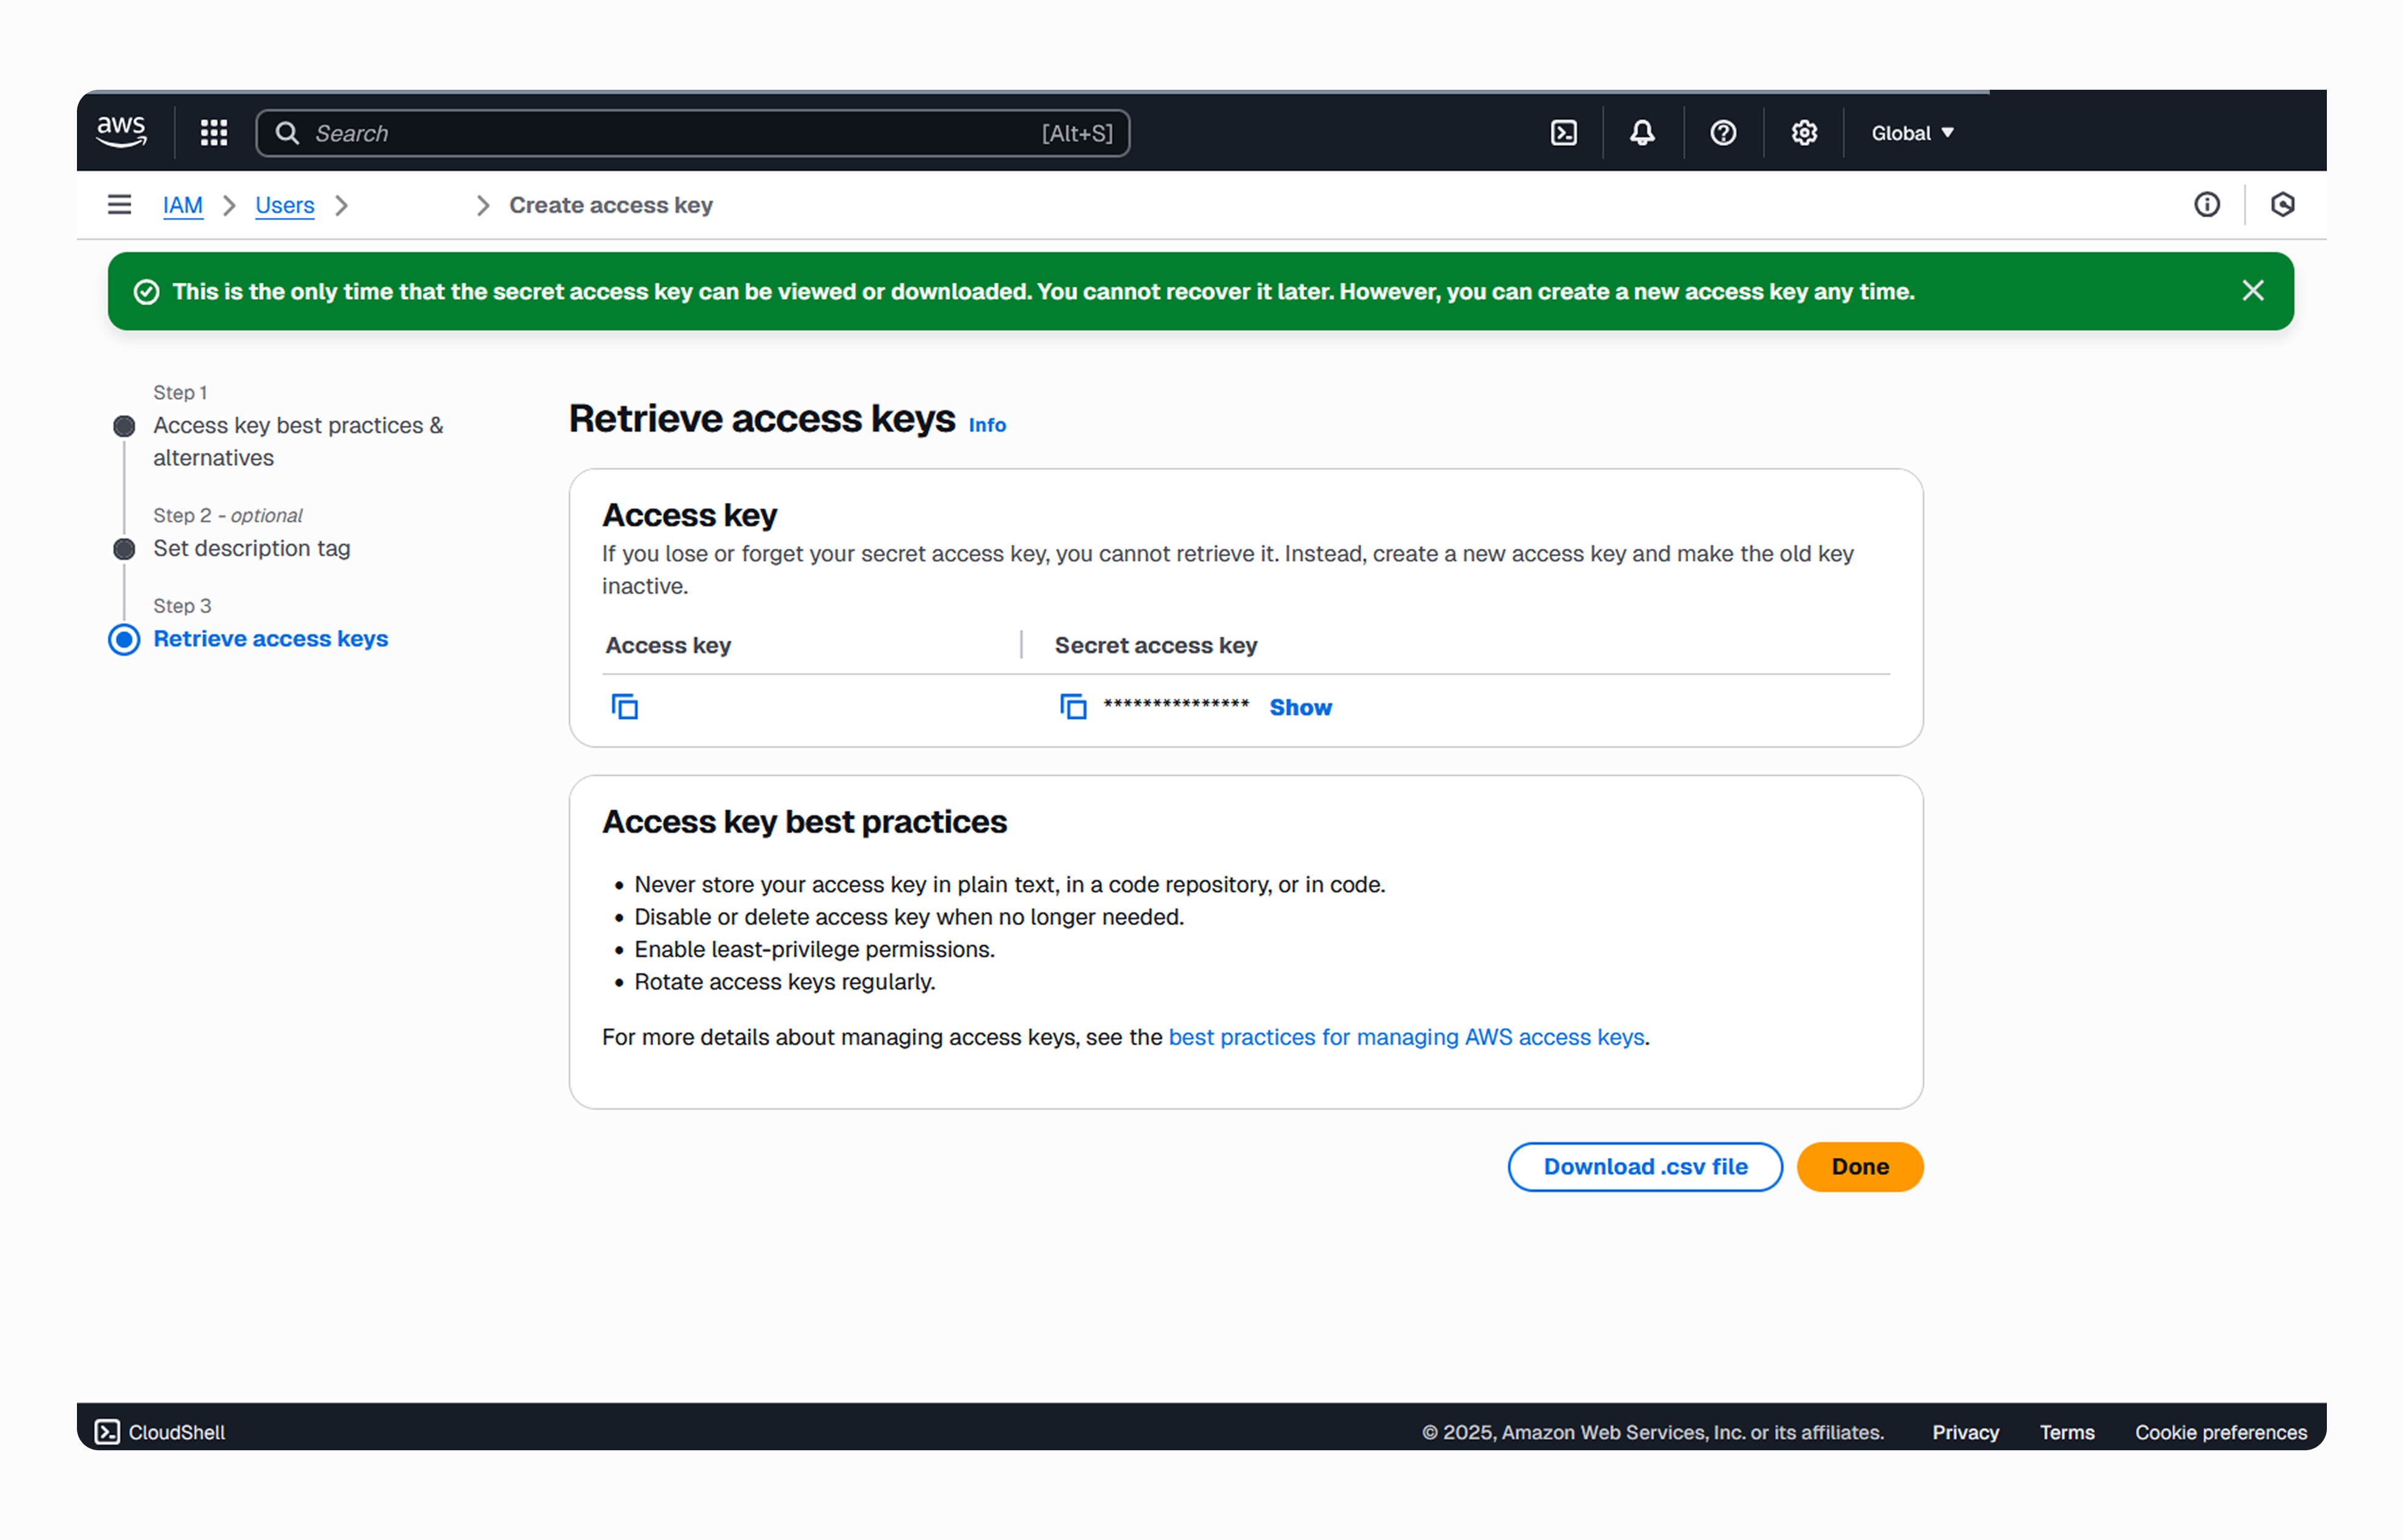The height and width of the screenshot is (1540, 2402).
Task: Open the CloudShell terminal icon in header
Action: 1563,133
